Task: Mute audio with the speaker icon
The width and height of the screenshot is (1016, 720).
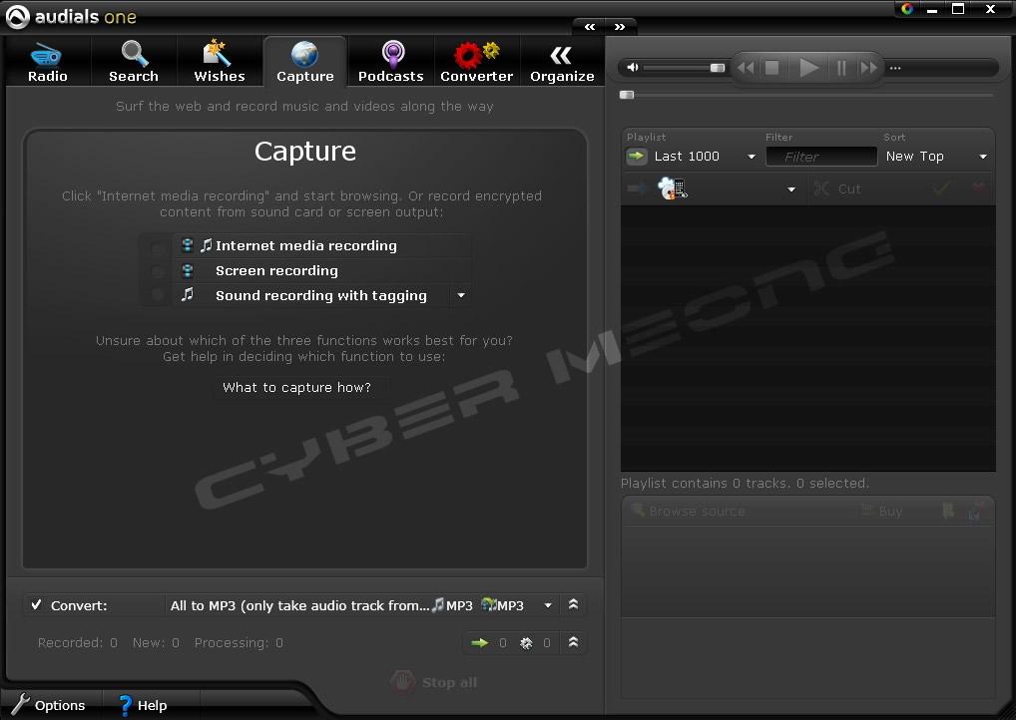Action: click(633, 68)
